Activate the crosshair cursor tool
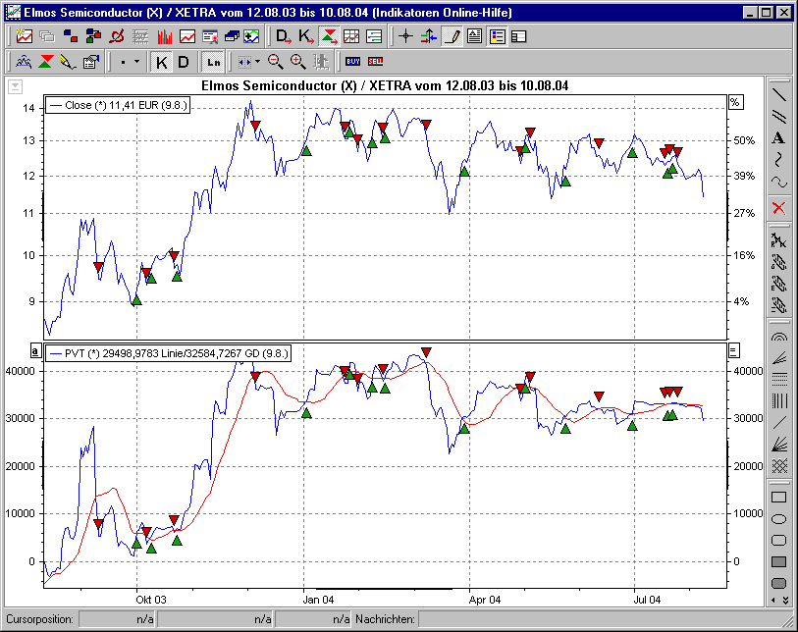 [406, 36]
